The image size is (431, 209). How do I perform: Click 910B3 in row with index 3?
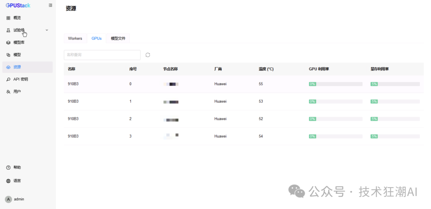73,136
